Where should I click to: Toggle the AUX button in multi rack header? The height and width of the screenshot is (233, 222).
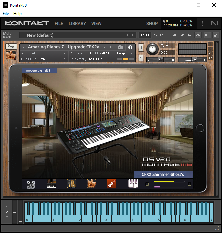click(207, 35)
